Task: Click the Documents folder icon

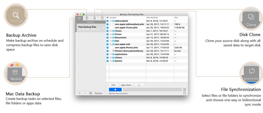Action: click(113, 38)
